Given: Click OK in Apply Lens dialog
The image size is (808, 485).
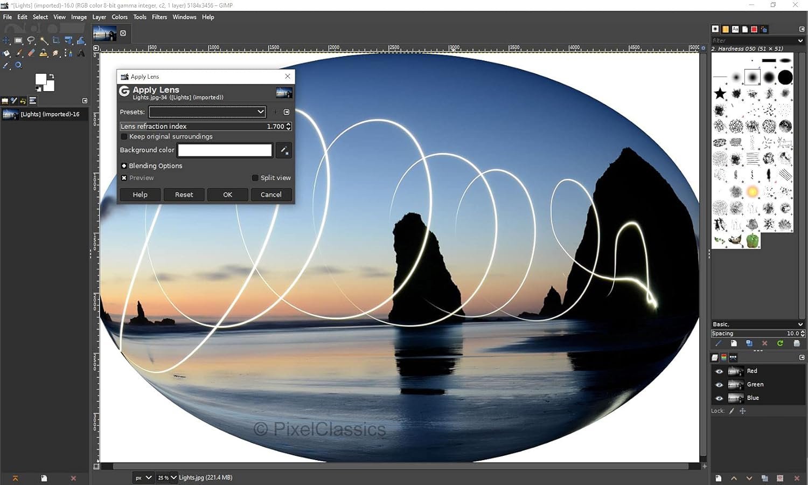Looking at the screenshot, I should 228,195.
